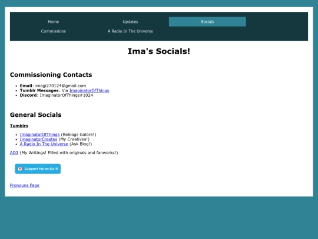Viewport: 318px width, 239px height.
Task: Open the AO3 writings link
Action: click(x=14, y=153)
